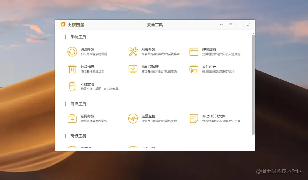The image size is (308, 180).
Task: Open the 弹窗拦截 popup blocker window icon
Action: click(194, 52)
